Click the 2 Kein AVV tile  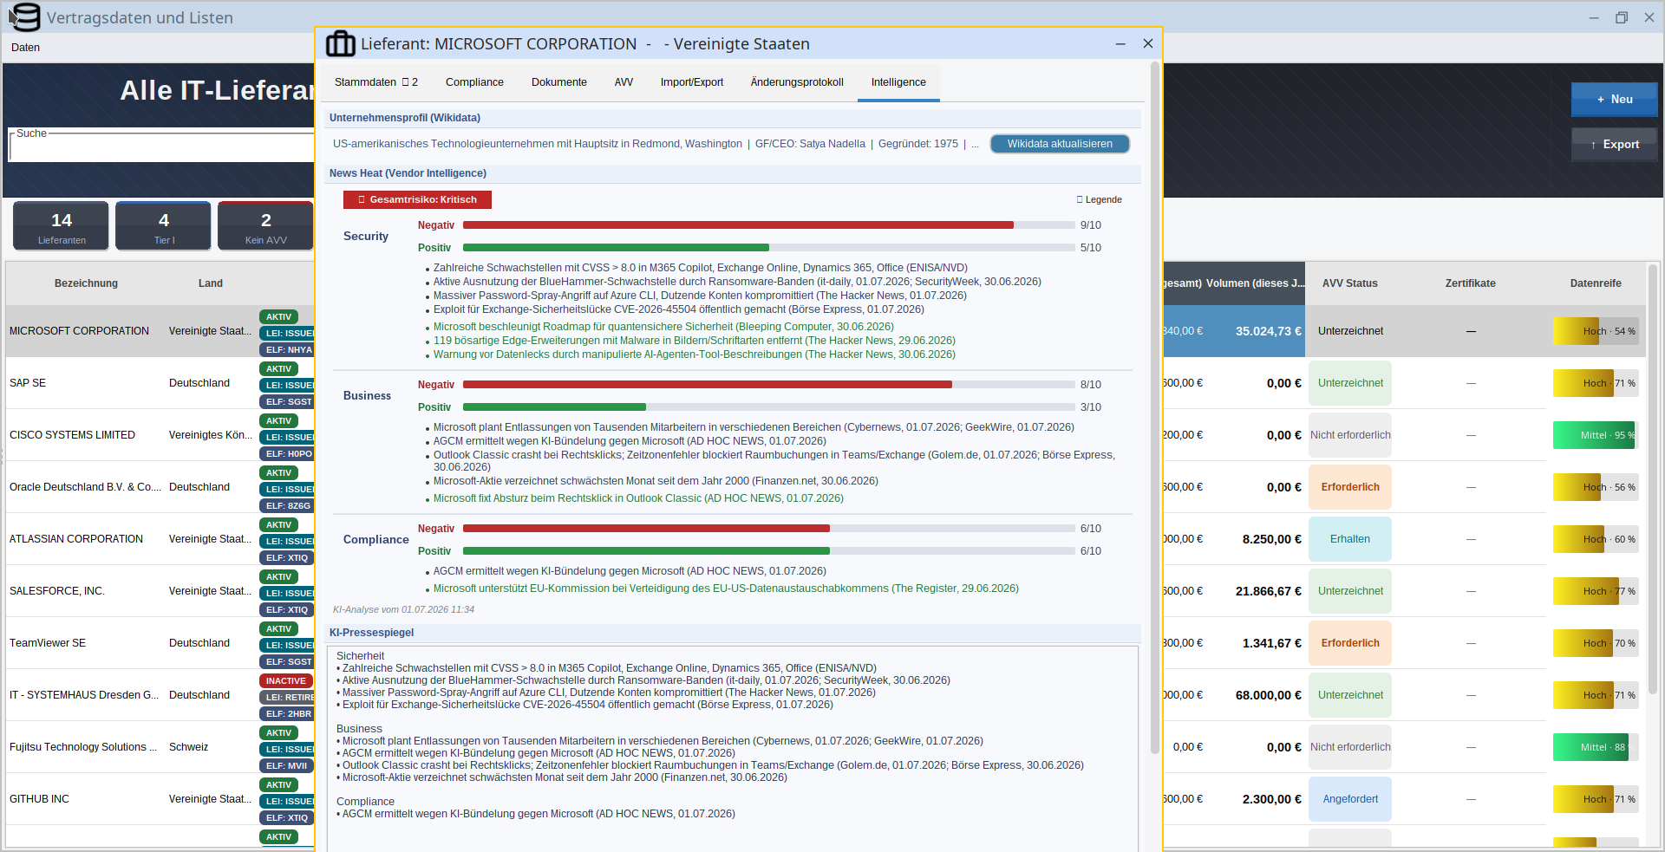click(265, 226)
